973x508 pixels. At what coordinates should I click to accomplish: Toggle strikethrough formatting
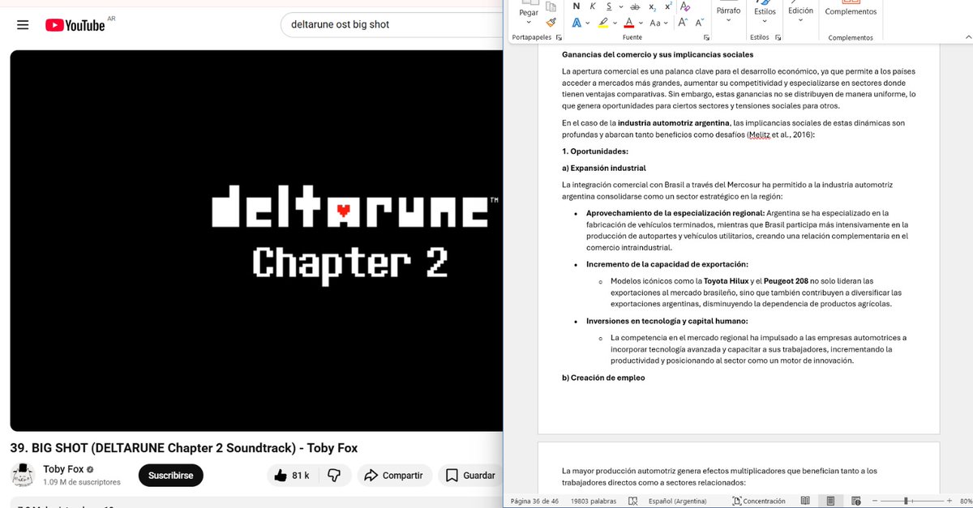tap(635, 6)
